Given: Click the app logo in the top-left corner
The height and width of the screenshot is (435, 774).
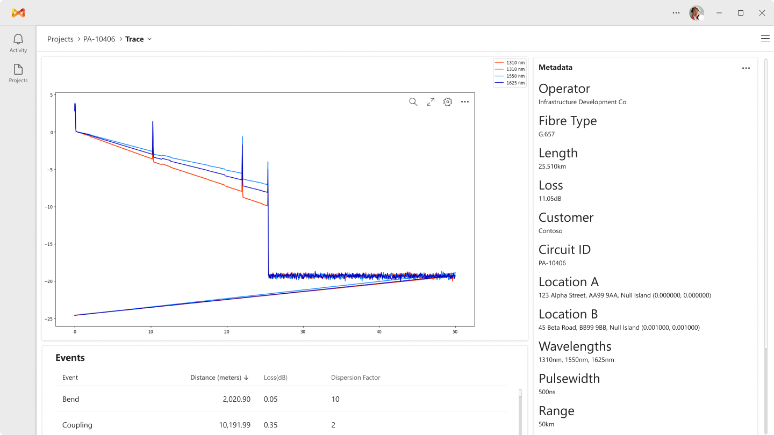Looking at the screenshot, I should click(18, 12).
